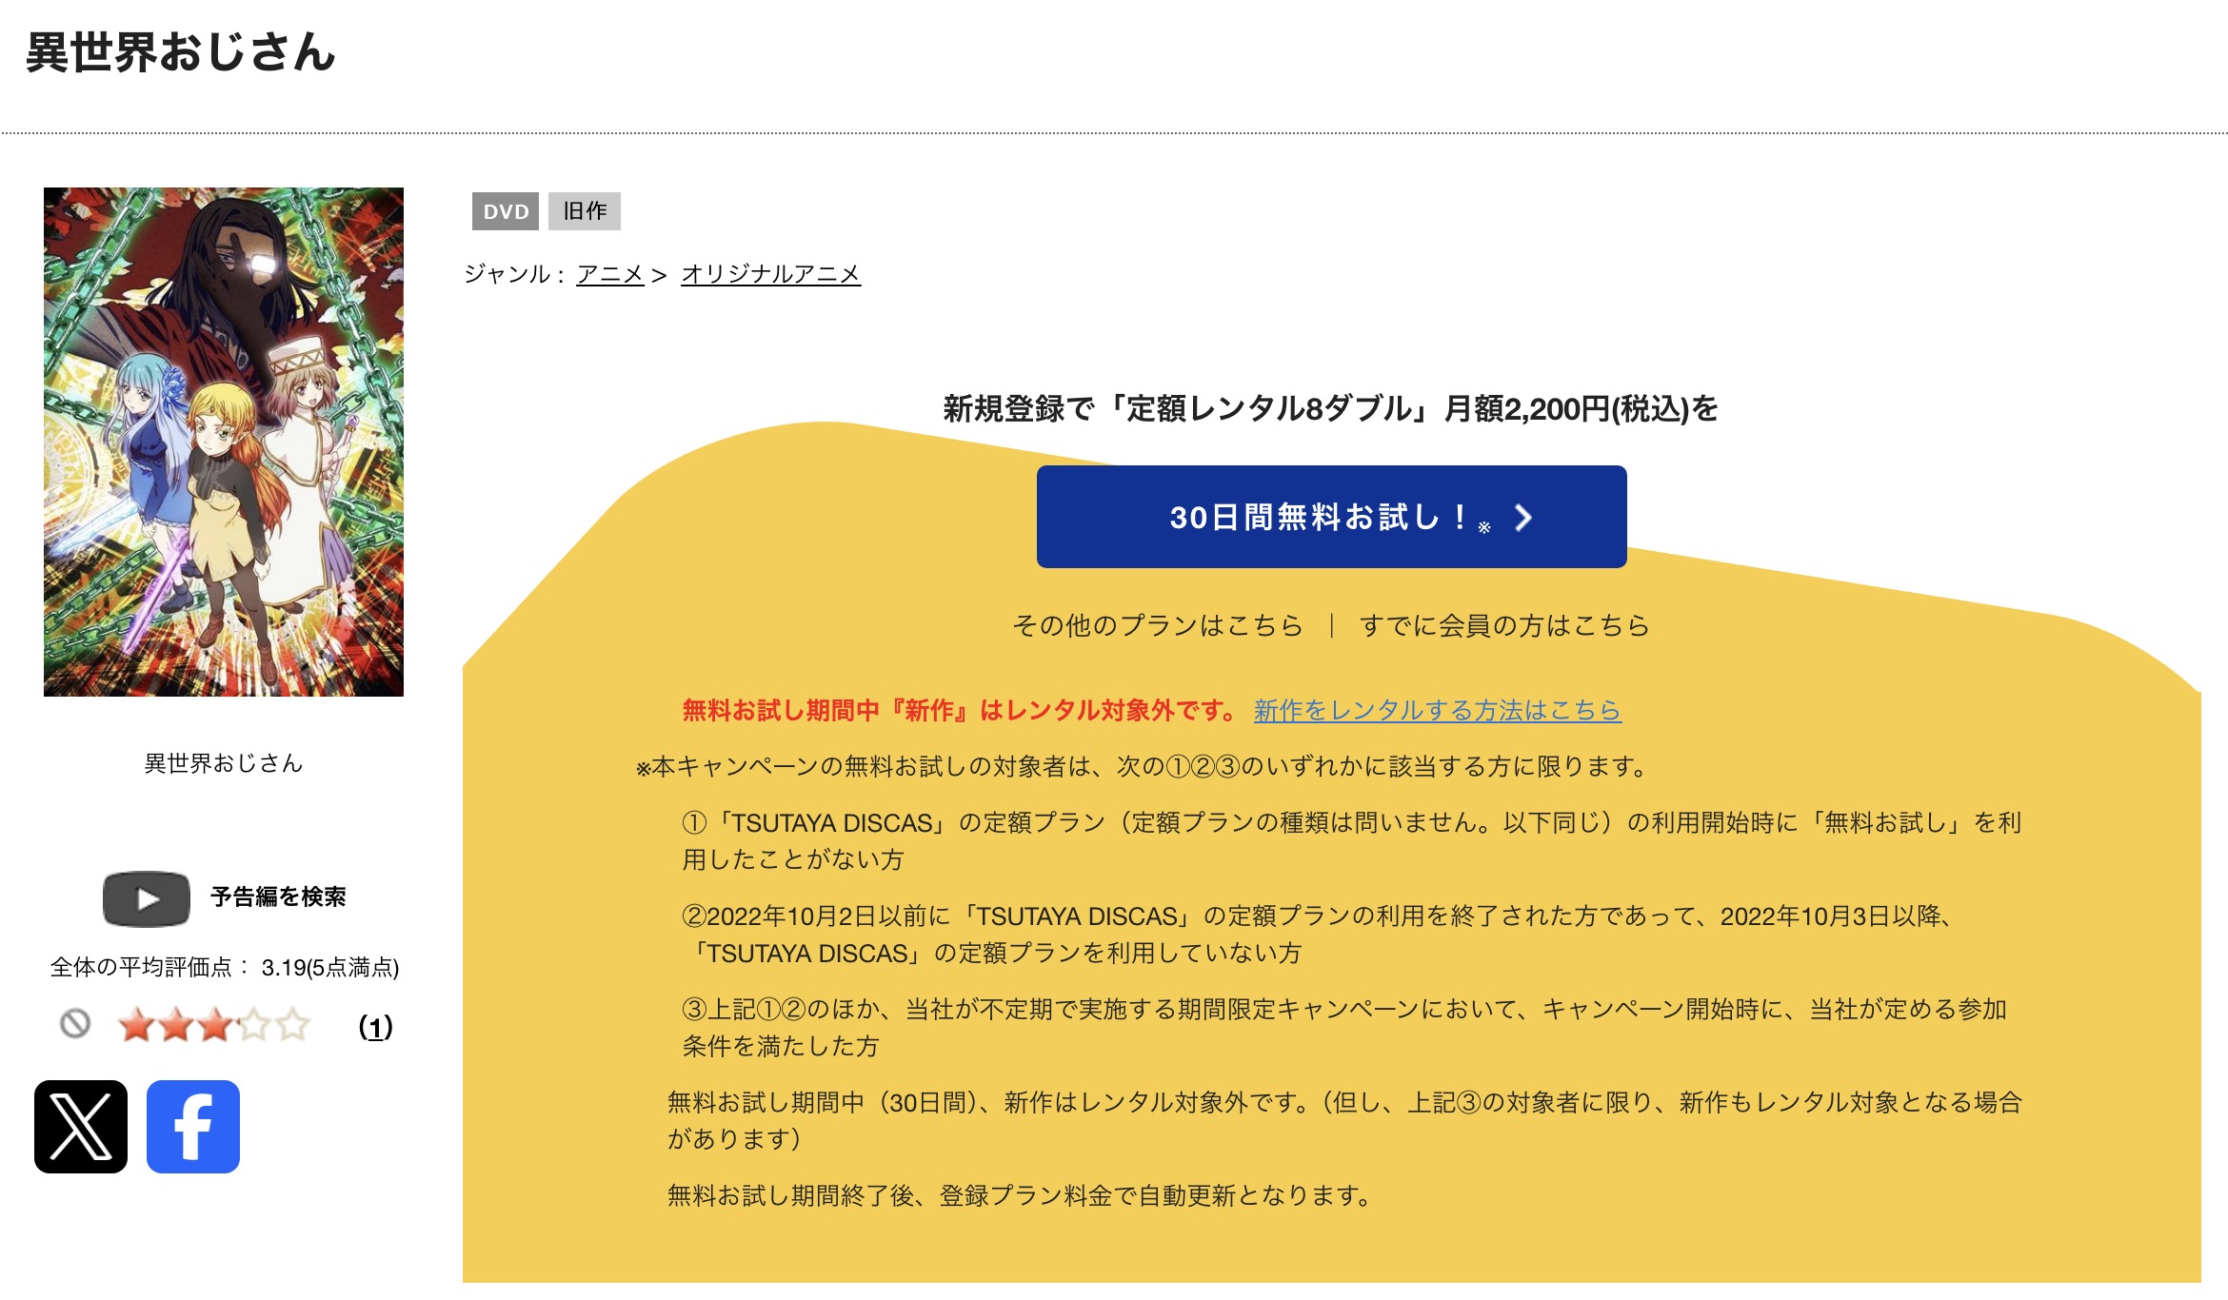
Task: Click the 自動更新となります notice text
Action: (1019, 1195)
